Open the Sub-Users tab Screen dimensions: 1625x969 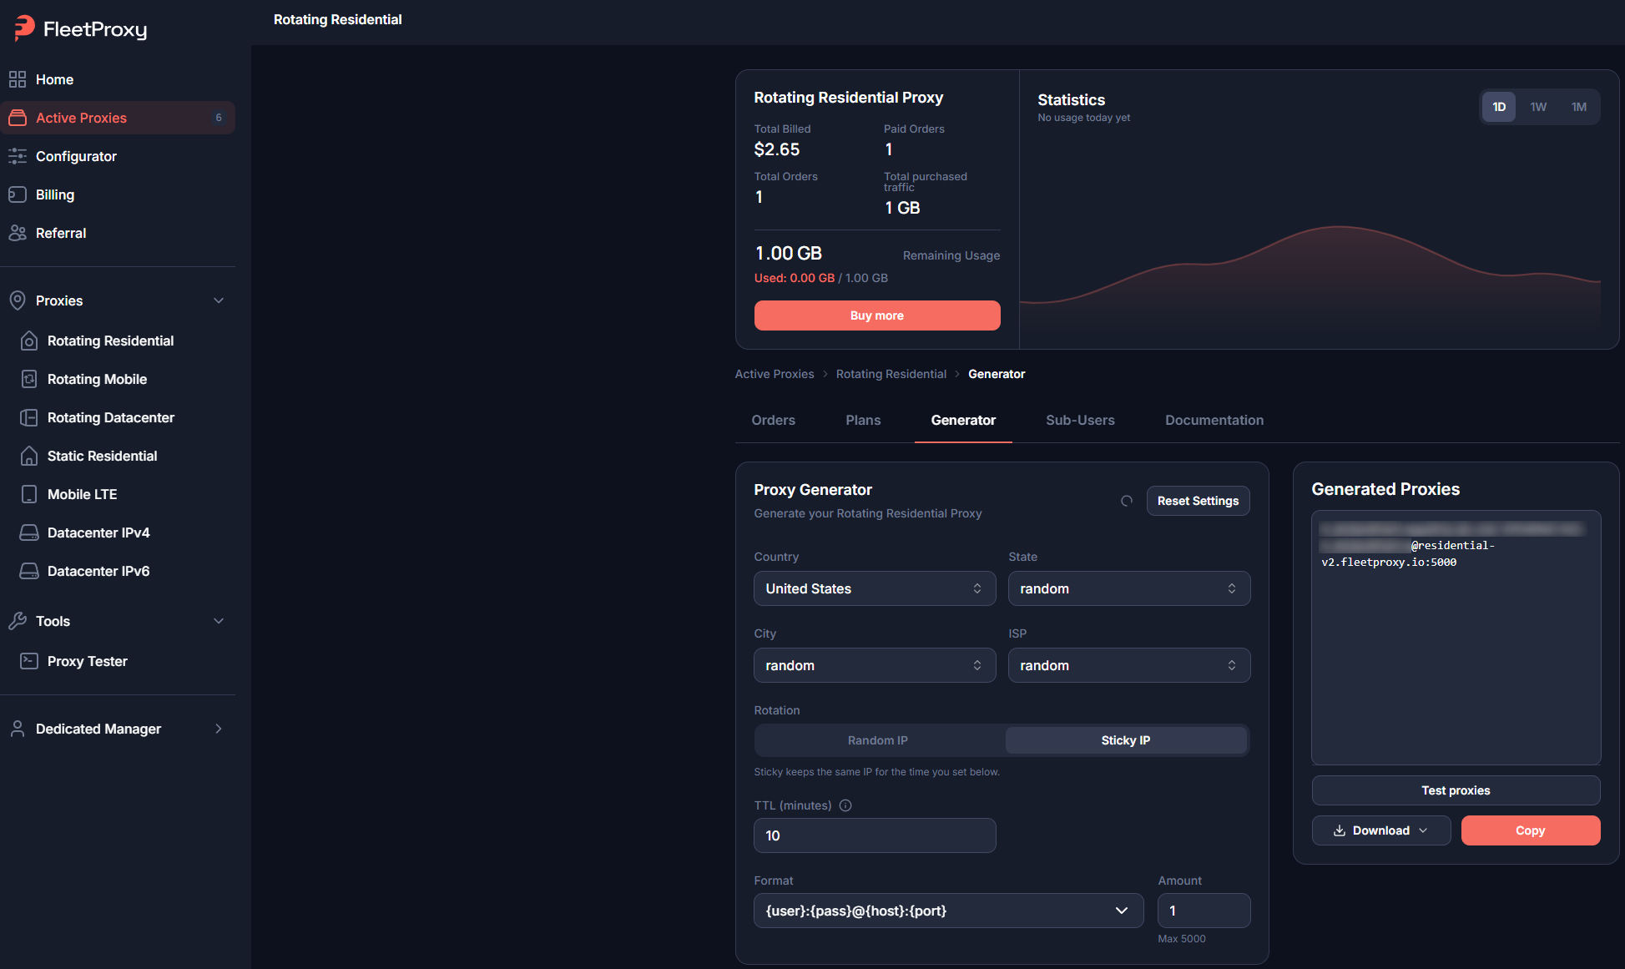pos(1080,420)
